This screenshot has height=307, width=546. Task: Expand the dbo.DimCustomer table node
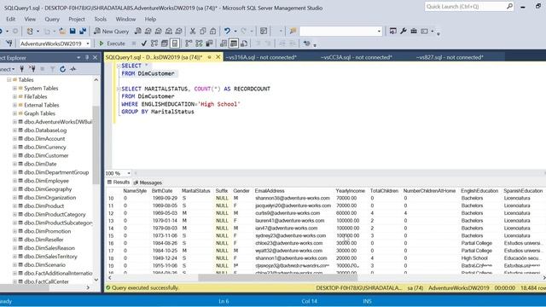tap(15, 155)
